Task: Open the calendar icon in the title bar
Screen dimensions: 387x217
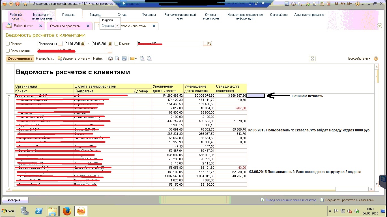Action: (328, 4)
